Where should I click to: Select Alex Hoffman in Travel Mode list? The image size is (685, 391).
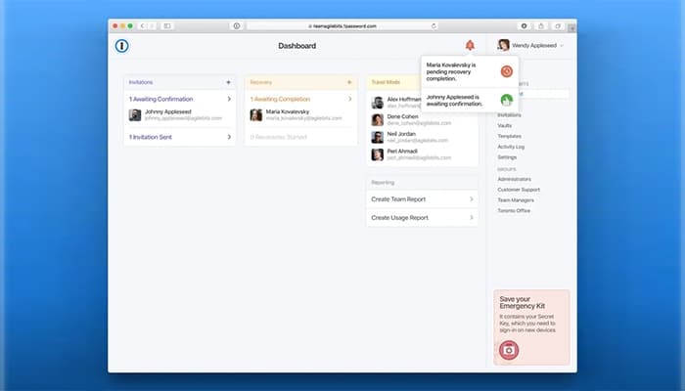[394, 103]
